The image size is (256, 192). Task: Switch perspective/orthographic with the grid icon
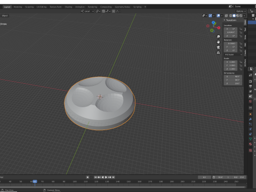(x=218, y=53)
